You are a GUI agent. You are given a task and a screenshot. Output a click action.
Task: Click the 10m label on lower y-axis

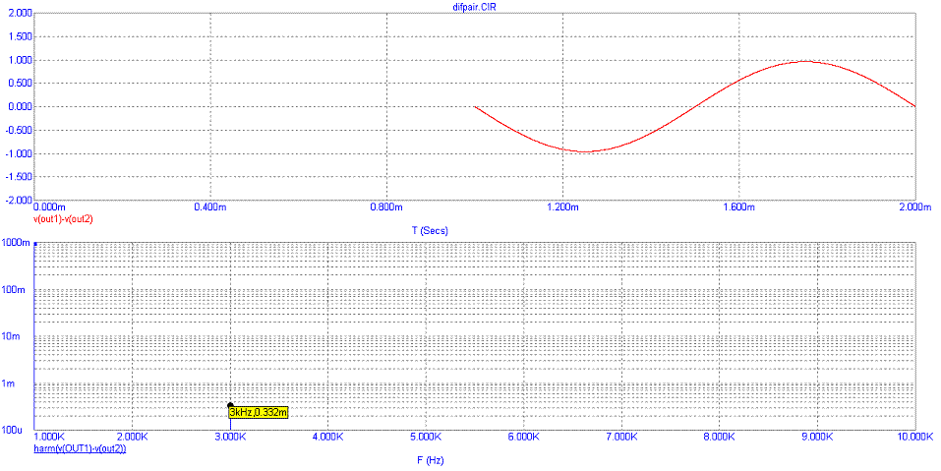12,336
